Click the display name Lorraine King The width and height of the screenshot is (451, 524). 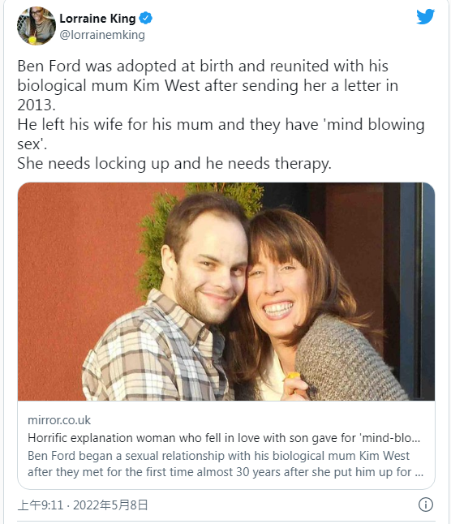[97, 19]
